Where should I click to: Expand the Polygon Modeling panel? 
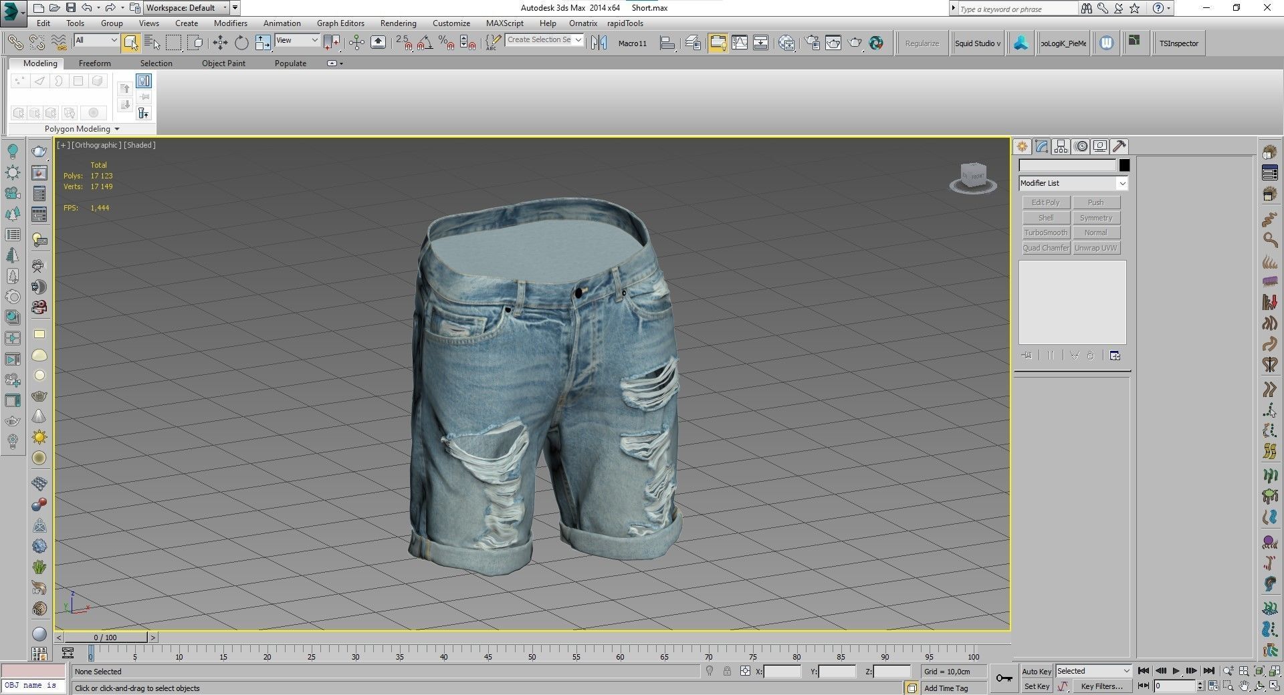tap(82, 129)
